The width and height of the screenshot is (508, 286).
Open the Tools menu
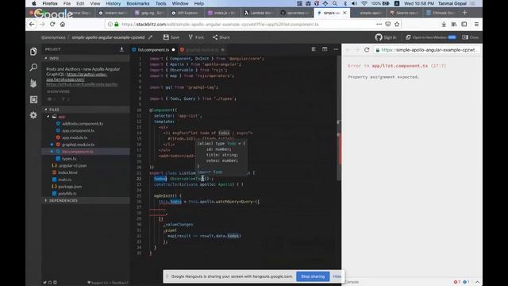[x=160, y=3]
